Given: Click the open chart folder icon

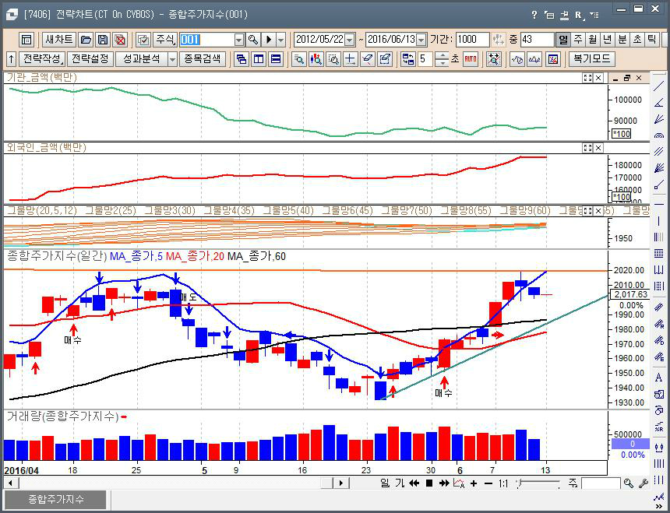Looking at the screenshot, I should (x=86, y=40).
